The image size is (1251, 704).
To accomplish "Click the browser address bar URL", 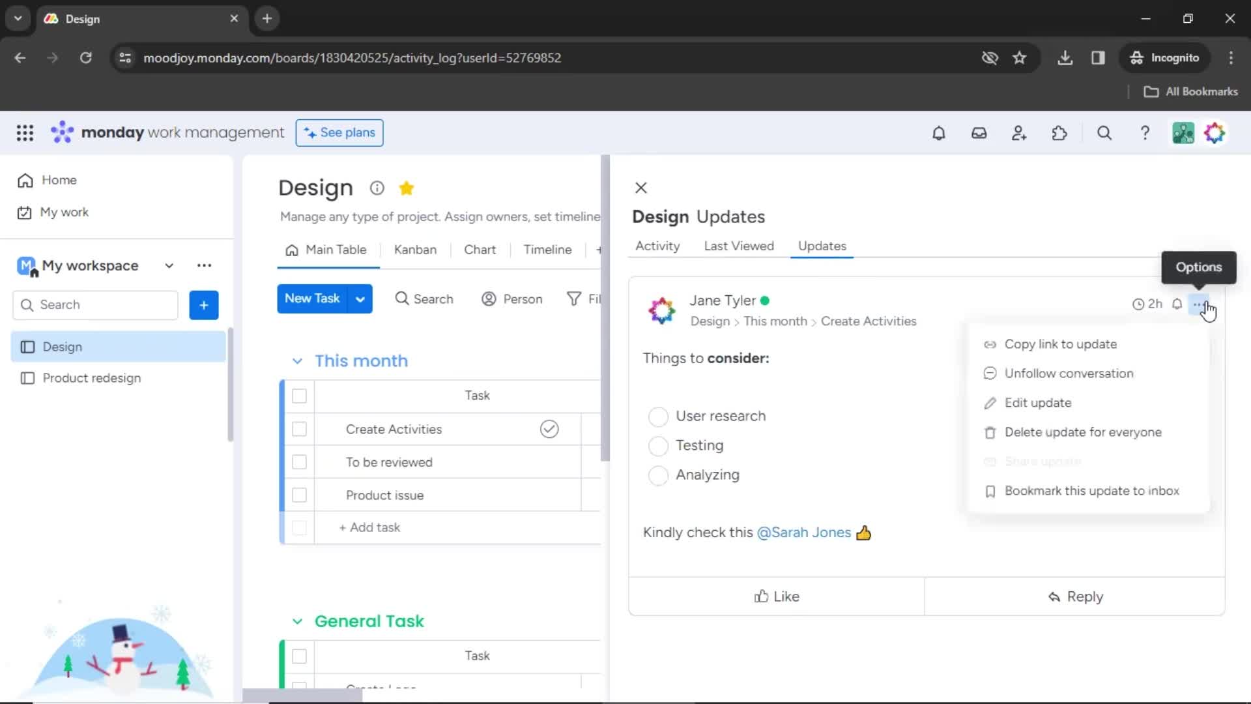I will [x=352, y=58].
